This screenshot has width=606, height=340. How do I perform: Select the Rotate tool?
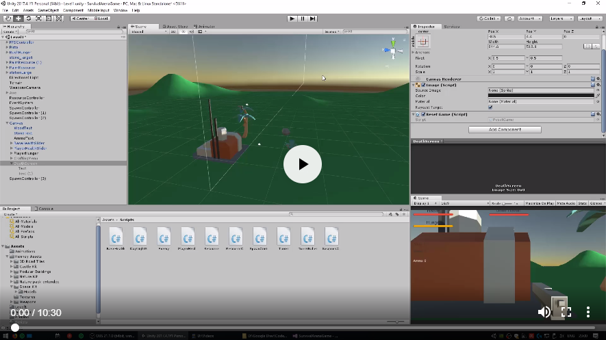click(x=28, y=18)
